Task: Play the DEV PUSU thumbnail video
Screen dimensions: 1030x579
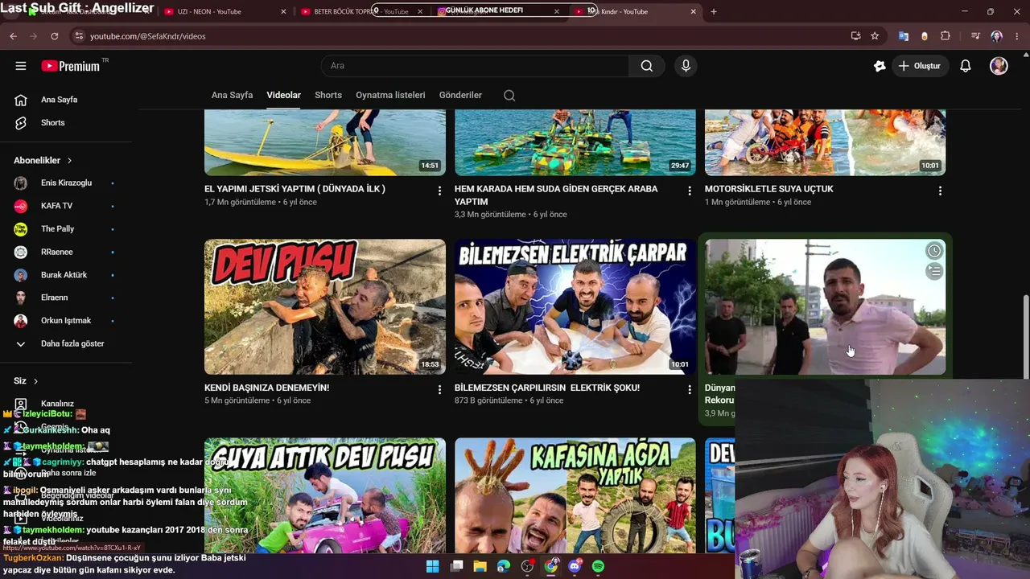Action: 325,306
